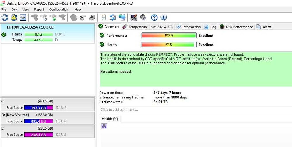Click the Refresh toolbar icon
The width and height of the screenshot is (292, 147).
coord(5,18)
